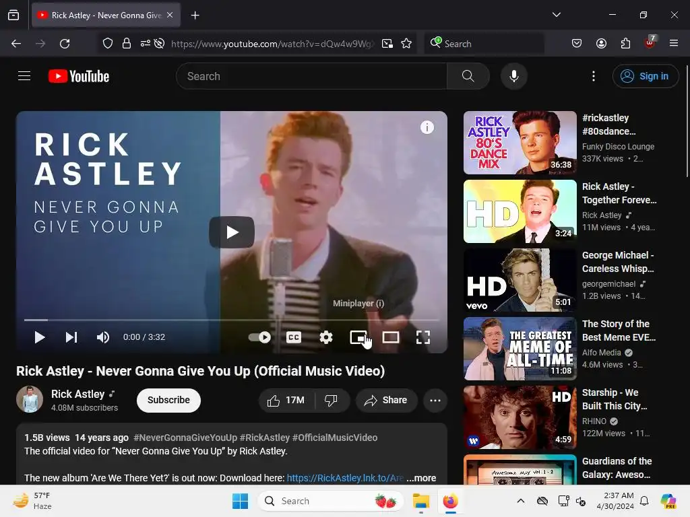
Task: Toggle the autoplay switch
Action: 259,337
